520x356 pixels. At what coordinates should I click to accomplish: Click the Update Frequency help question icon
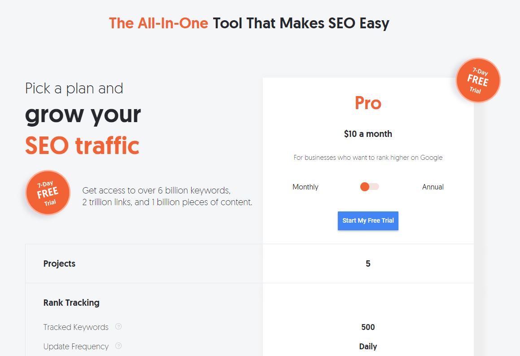tap(118, 346)
